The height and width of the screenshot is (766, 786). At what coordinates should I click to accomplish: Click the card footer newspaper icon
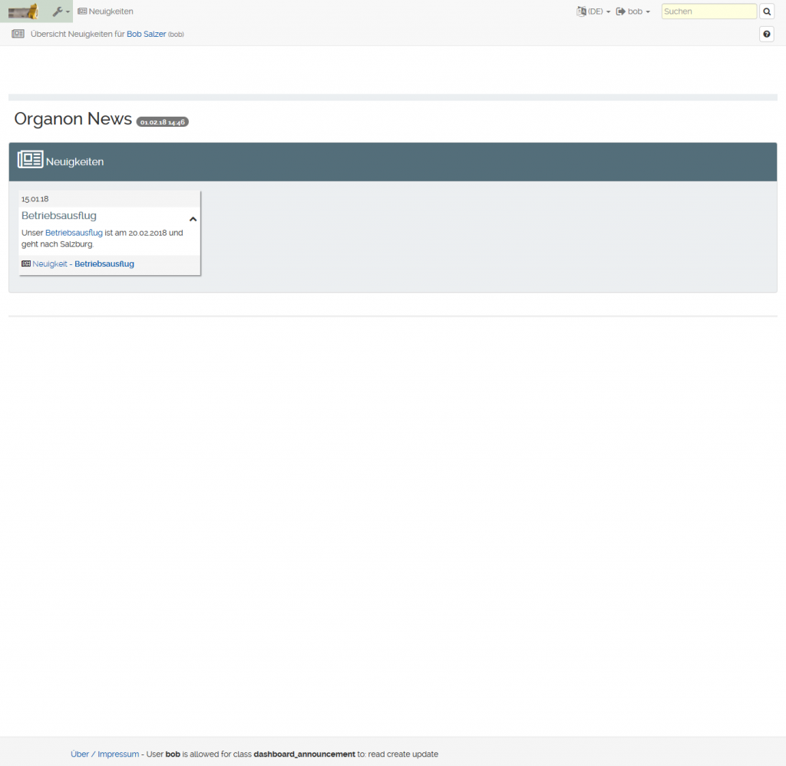(26, 264)
